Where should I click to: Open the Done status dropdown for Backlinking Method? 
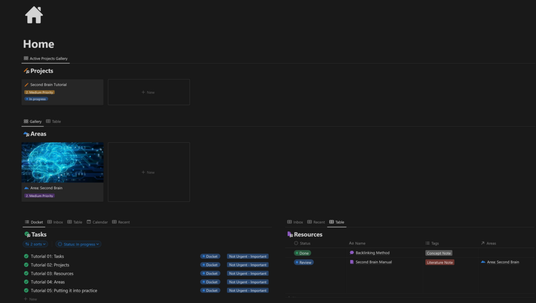(302, 253)
